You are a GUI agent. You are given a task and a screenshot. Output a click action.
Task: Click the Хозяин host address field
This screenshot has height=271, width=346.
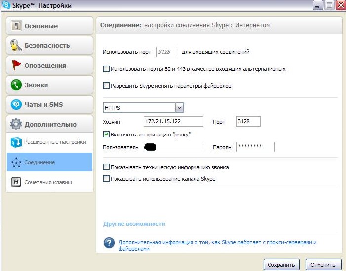click(173, 122)
